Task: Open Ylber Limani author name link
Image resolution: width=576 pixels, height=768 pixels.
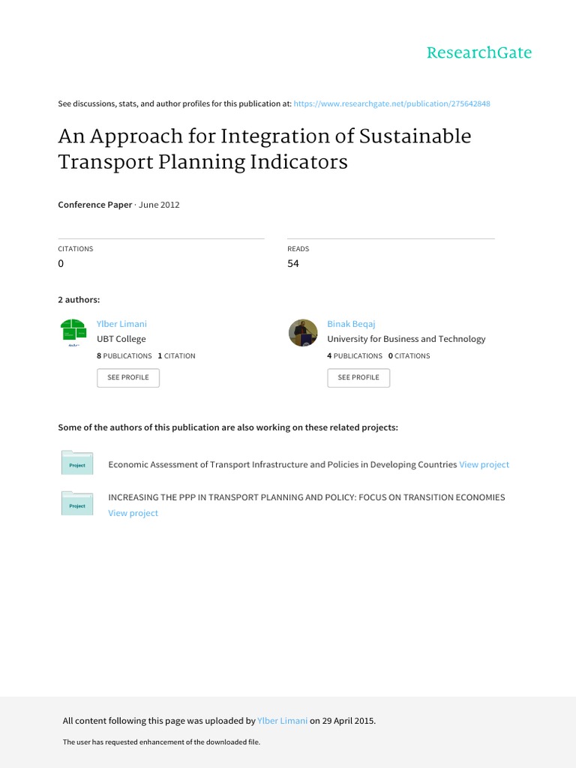Action: 121,324
